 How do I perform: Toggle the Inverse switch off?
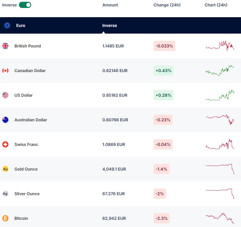25,5
